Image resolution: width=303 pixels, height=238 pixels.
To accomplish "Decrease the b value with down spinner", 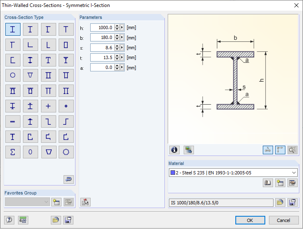I will tap(117, 39).
